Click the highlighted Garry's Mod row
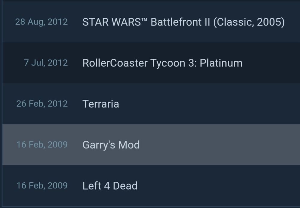 111,145
